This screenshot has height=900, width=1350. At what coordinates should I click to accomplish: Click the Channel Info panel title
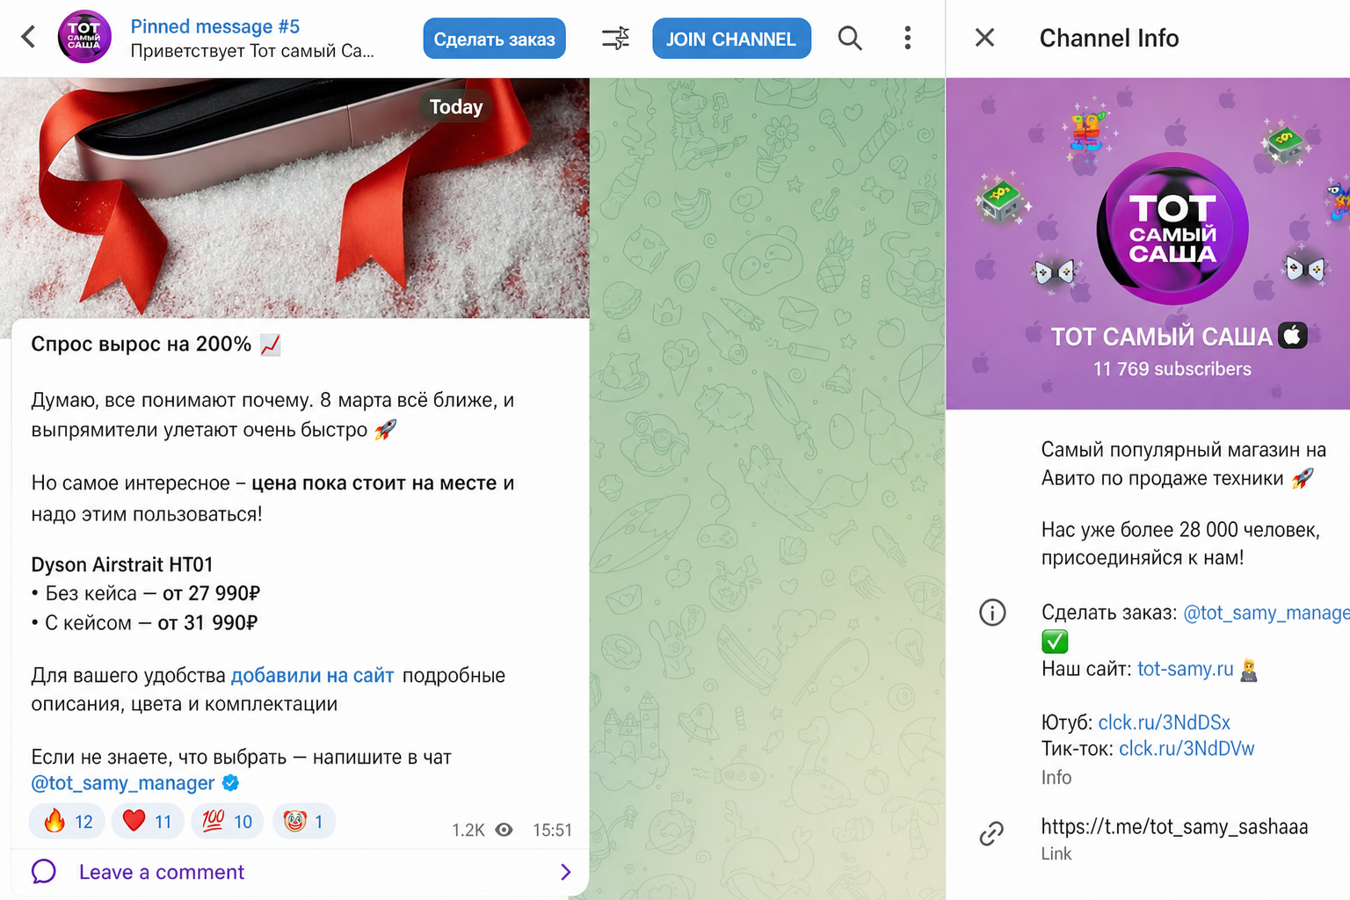click(1109, 38)
